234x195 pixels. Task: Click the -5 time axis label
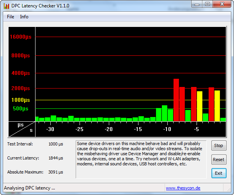pyautogui.click(x=197, y=129)
